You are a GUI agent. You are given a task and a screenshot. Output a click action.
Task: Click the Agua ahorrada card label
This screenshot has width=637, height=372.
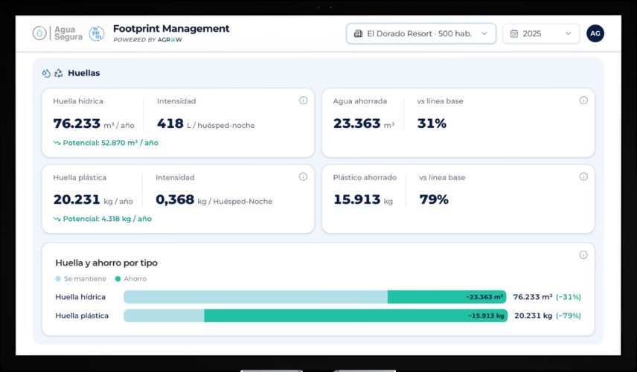click(x=360, y=101)
